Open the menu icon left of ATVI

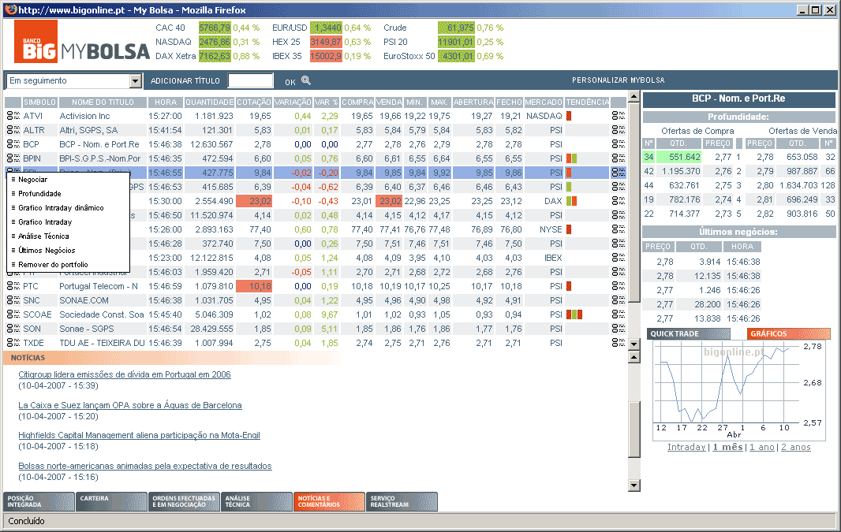[x=13, y=116]
